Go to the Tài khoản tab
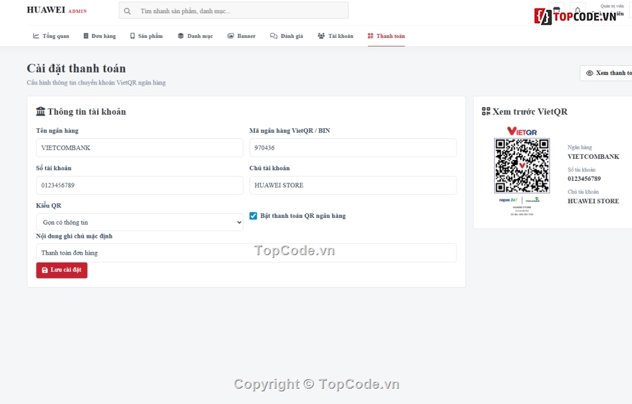This screenshot has height=404, width=632. click(335, 36)
